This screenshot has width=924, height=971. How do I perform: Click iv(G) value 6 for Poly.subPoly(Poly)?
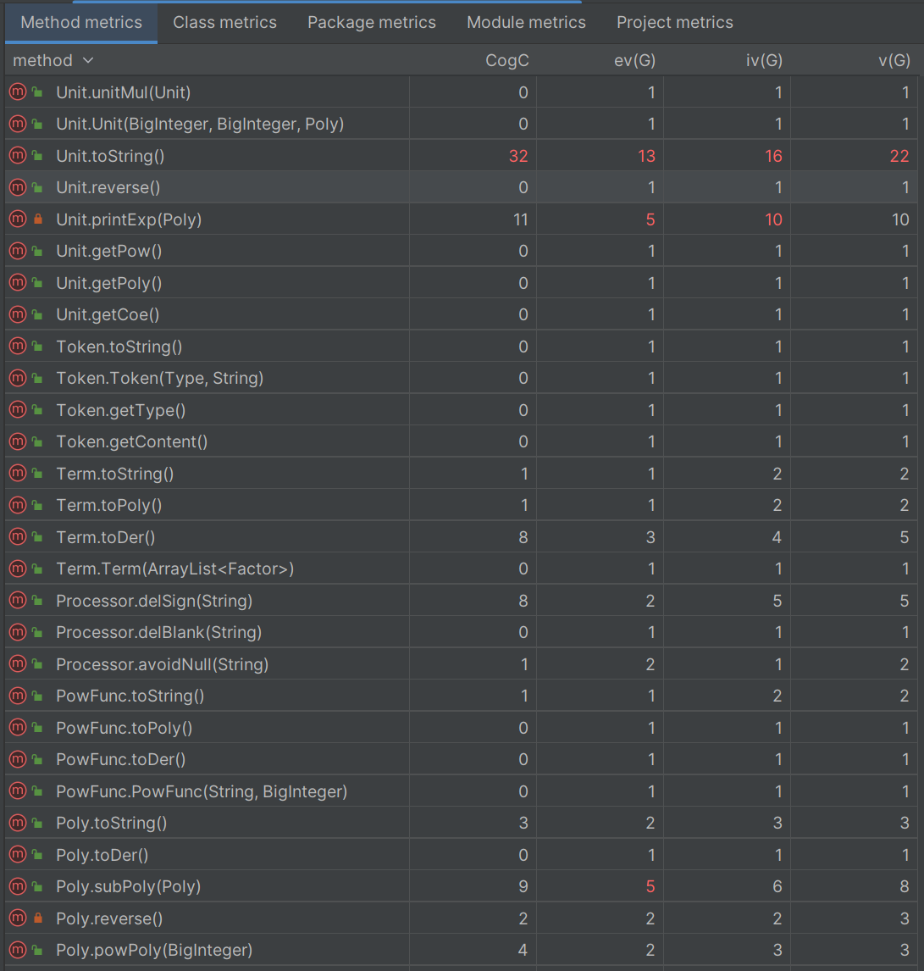(777, 886)
